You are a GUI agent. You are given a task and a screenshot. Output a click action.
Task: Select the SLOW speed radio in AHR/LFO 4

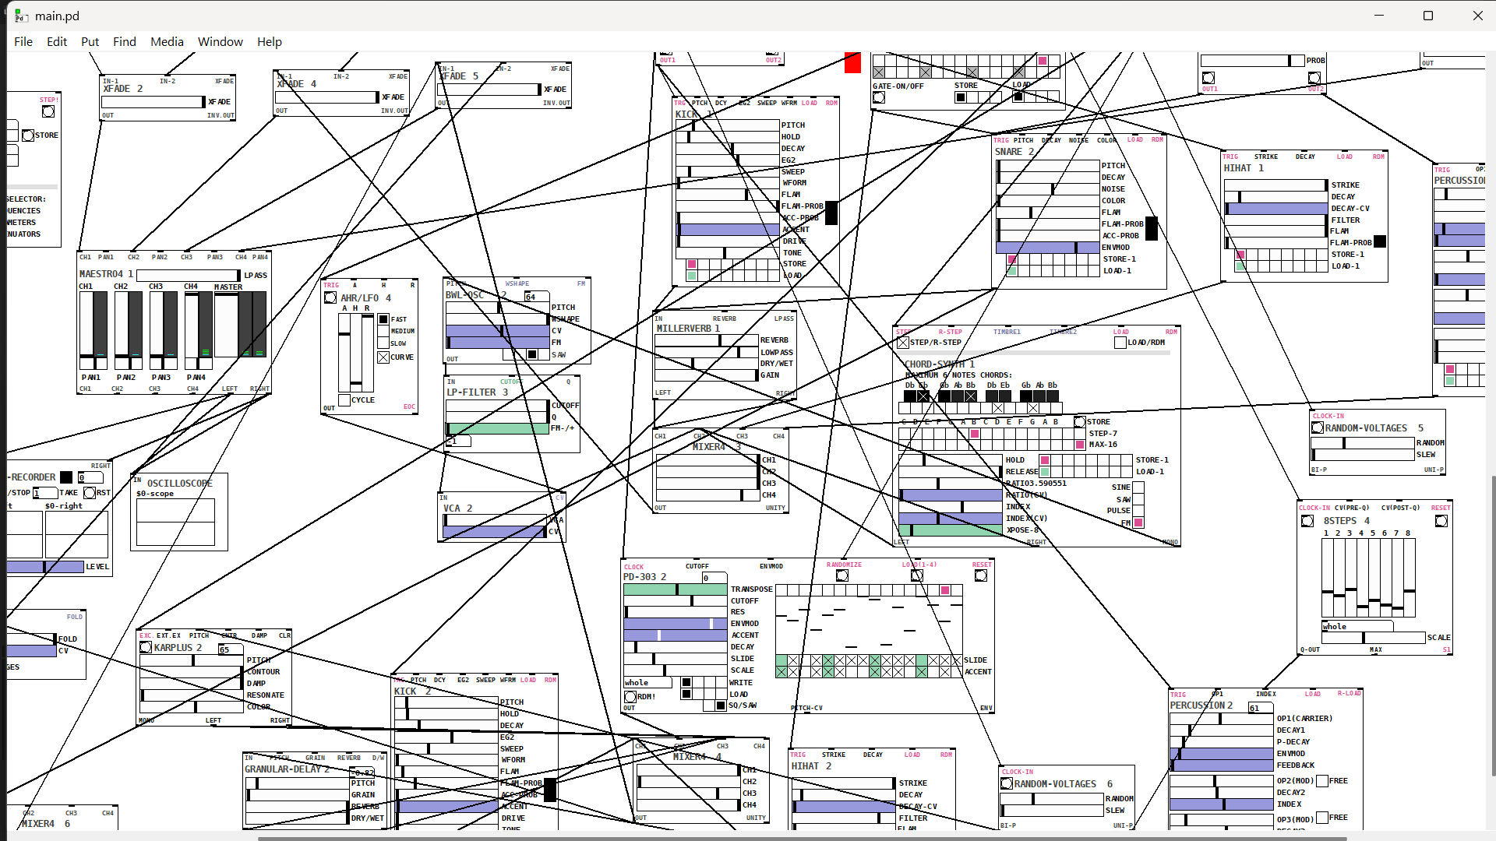coord(383,343)
